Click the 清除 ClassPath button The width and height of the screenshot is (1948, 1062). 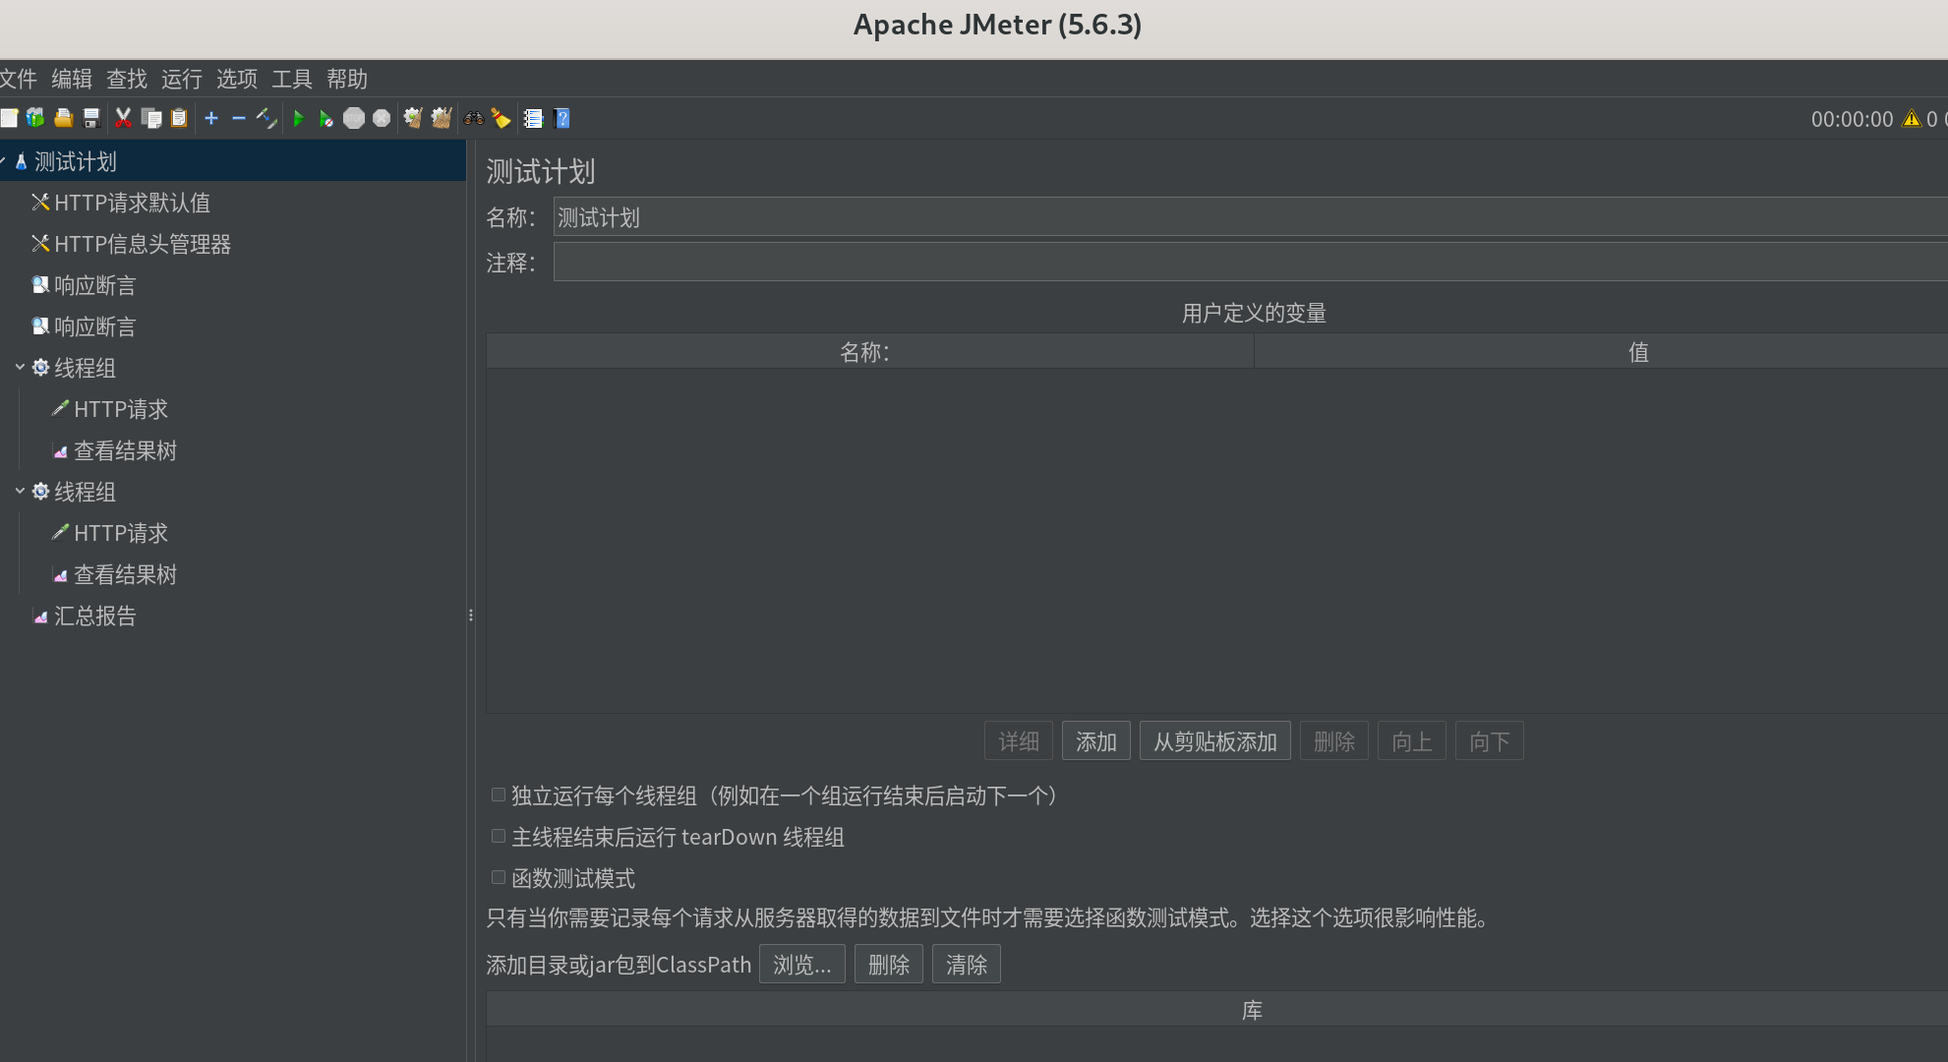pyautogui.click(x=967, y=965)
